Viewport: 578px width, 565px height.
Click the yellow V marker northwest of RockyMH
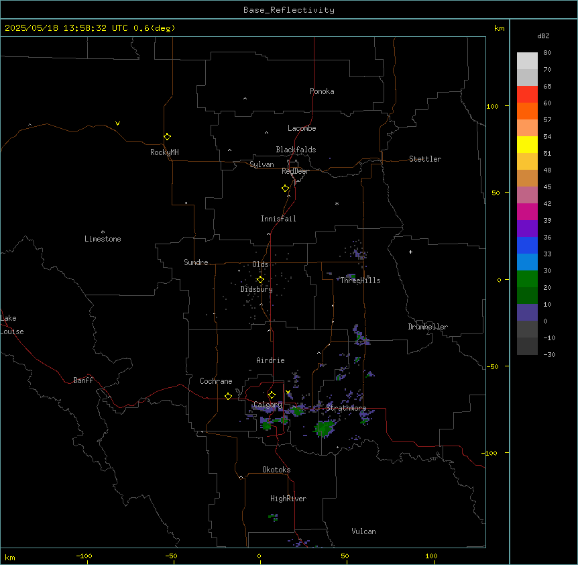coord(117,123)
